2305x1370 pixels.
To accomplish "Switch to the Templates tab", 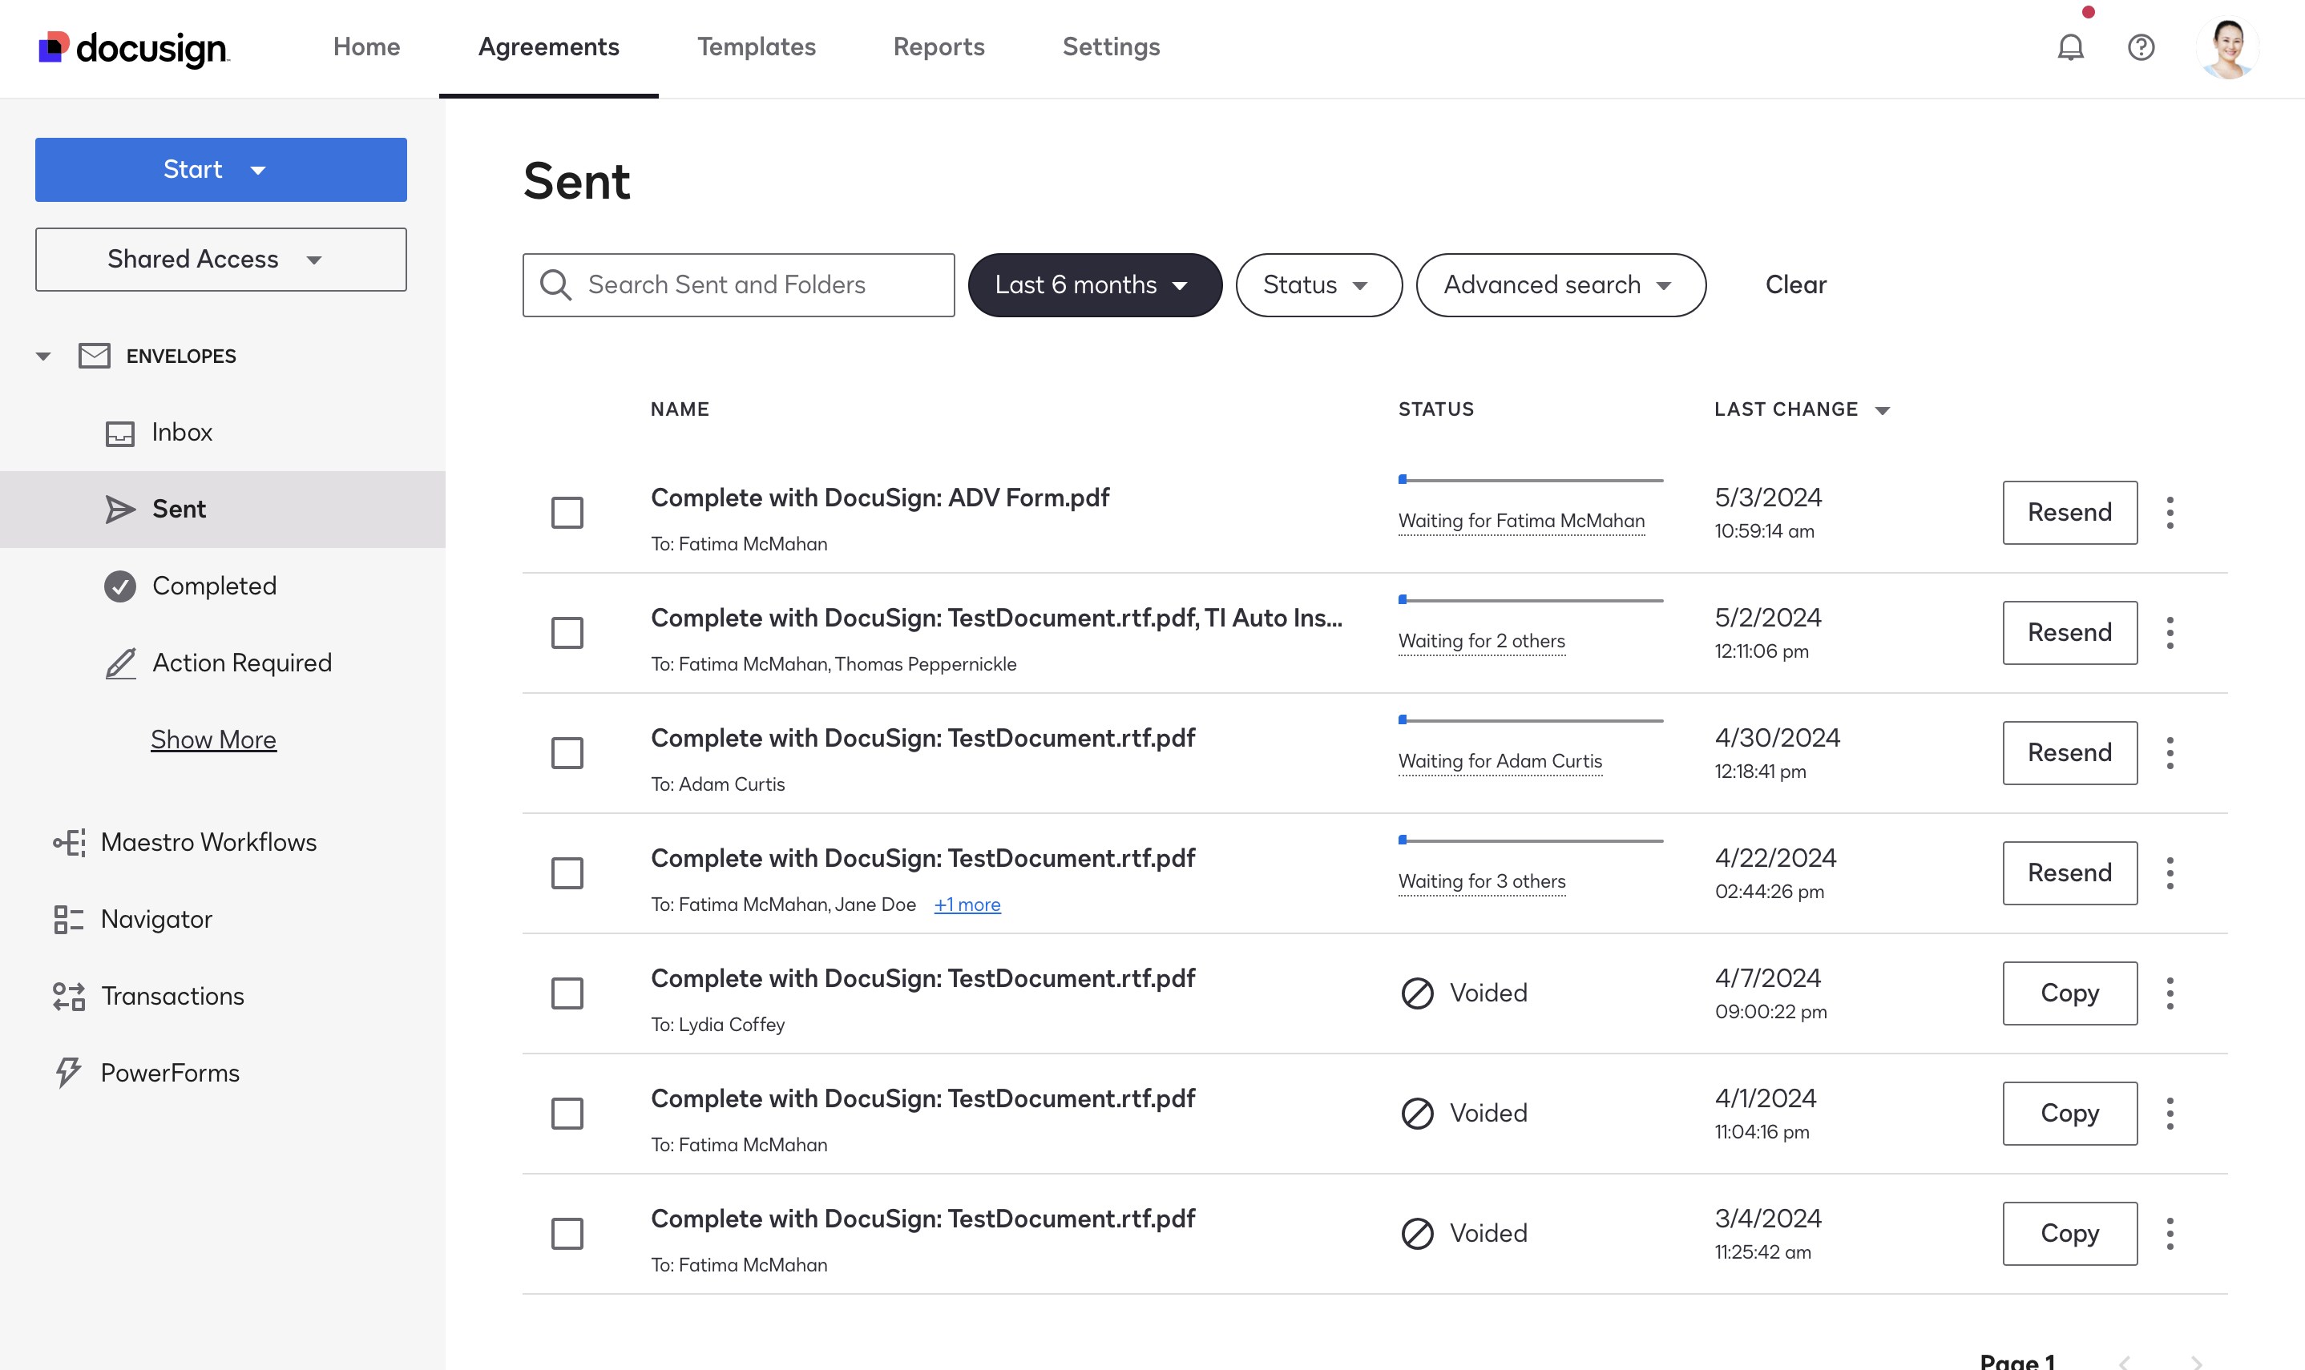I will (757, 46).
